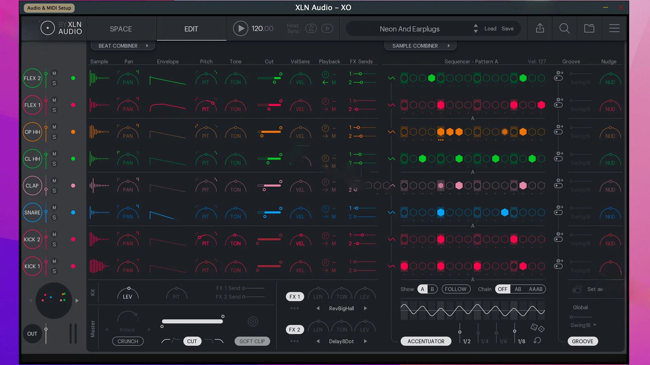Image resolution: width=650 pixels, height=365 pixels.
Task: Open the search magnifier icon
Action: (564, 28)
